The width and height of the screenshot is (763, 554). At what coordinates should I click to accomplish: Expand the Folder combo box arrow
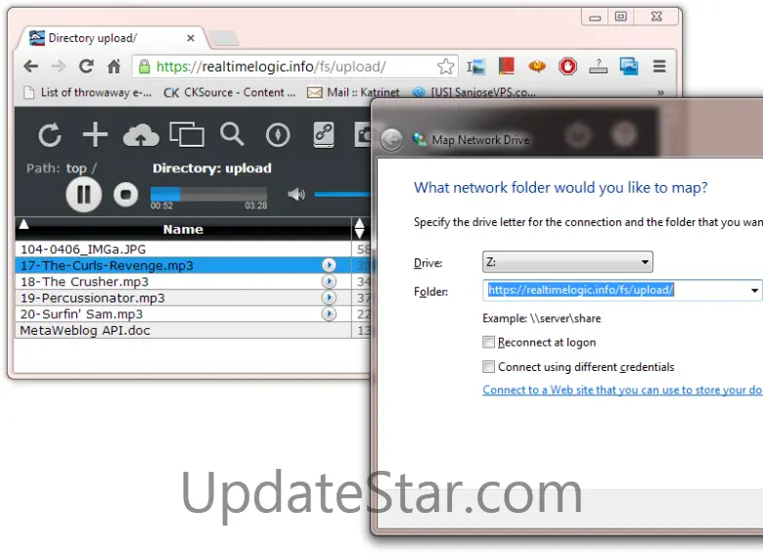coord(754,290)
